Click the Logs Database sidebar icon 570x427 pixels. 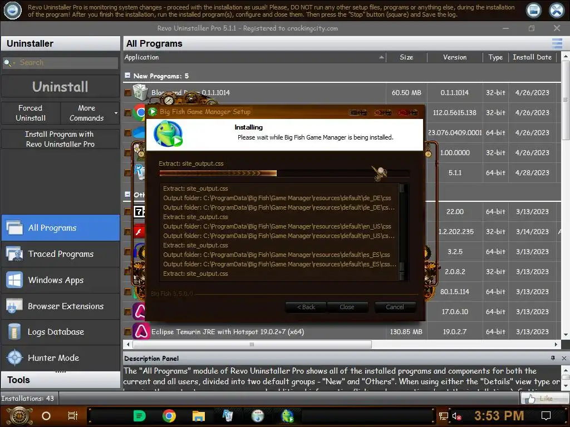coord(14,332)
